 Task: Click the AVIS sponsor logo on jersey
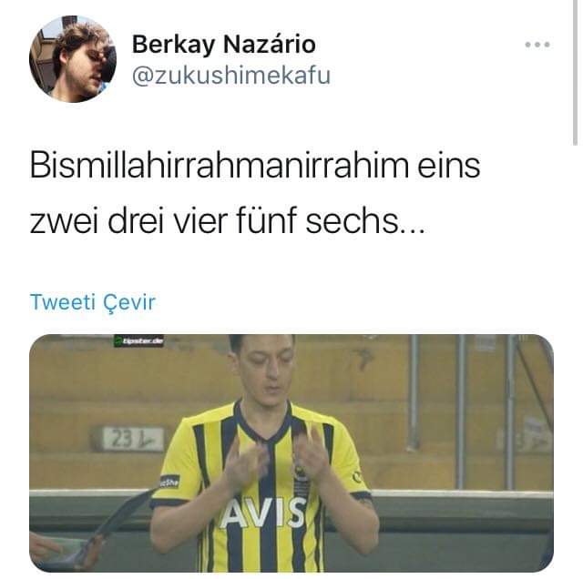[262, 513]
